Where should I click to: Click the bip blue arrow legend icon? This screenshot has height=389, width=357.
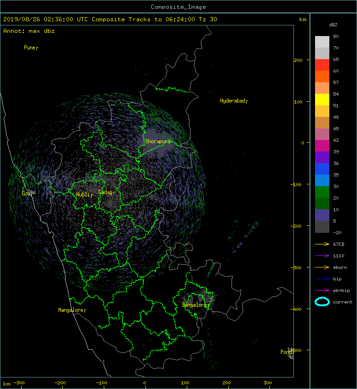[x=322, y=279]
